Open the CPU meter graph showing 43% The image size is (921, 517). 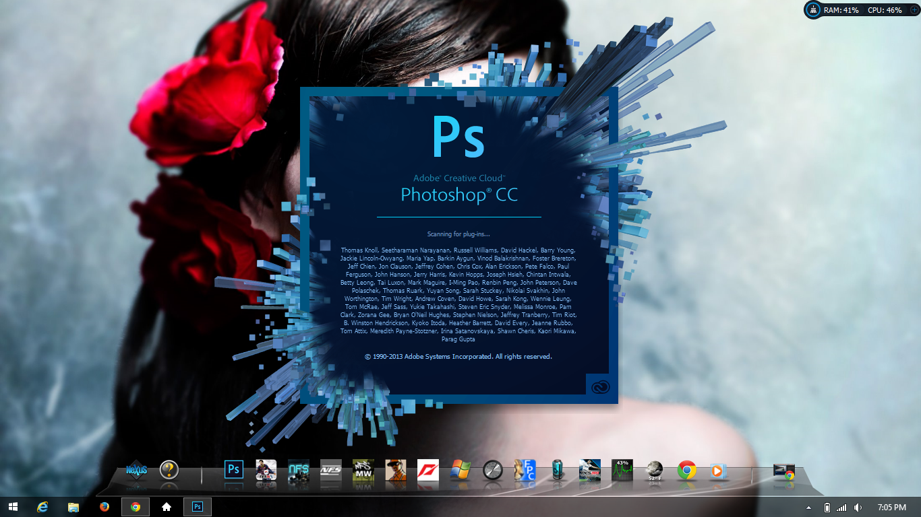(622, 469)
